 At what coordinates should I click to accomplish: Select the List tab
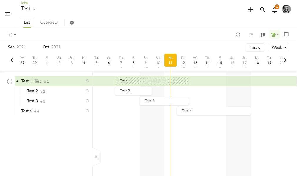pos(27,22)
